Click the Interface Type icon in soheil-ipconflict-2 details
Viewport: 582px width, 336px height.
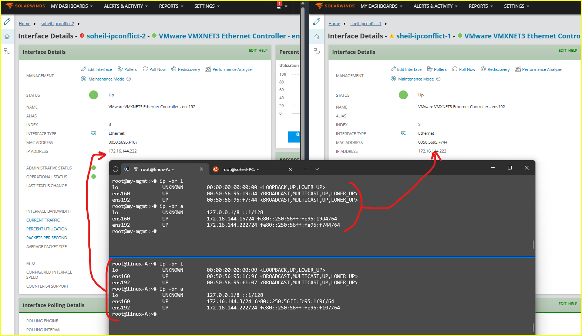[94, 133]
